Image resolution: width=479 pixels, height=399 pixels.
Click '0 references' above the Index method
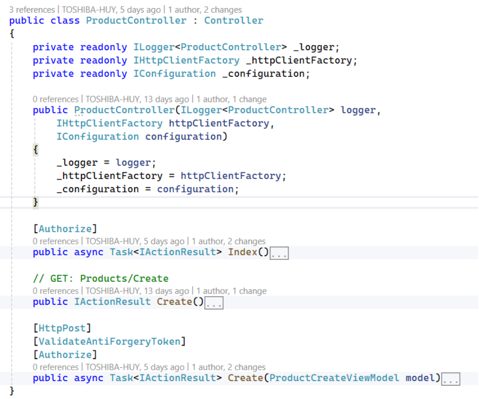point(55,241)
